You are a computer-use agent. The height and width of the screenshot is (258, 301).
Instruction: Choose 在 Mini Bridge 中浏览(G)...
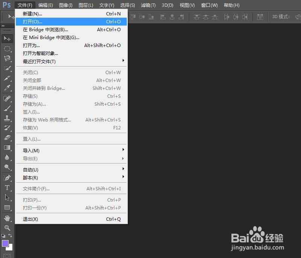pos(71,37)
